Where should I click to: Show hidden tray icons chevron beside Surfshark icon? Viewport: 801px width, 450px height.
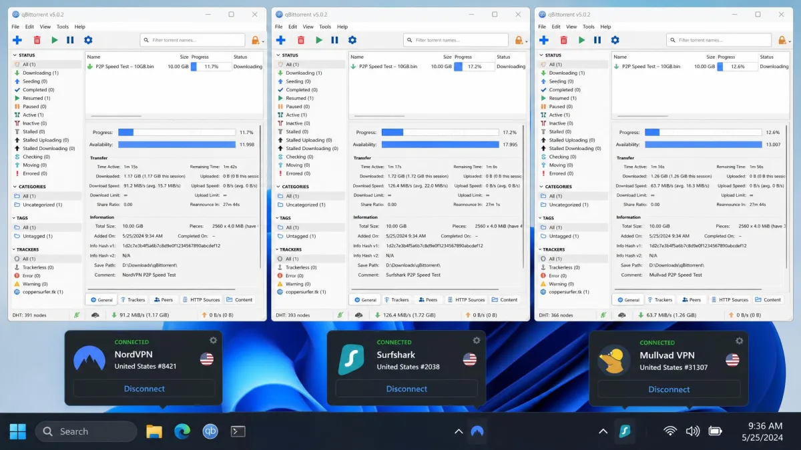coord(603,431)
